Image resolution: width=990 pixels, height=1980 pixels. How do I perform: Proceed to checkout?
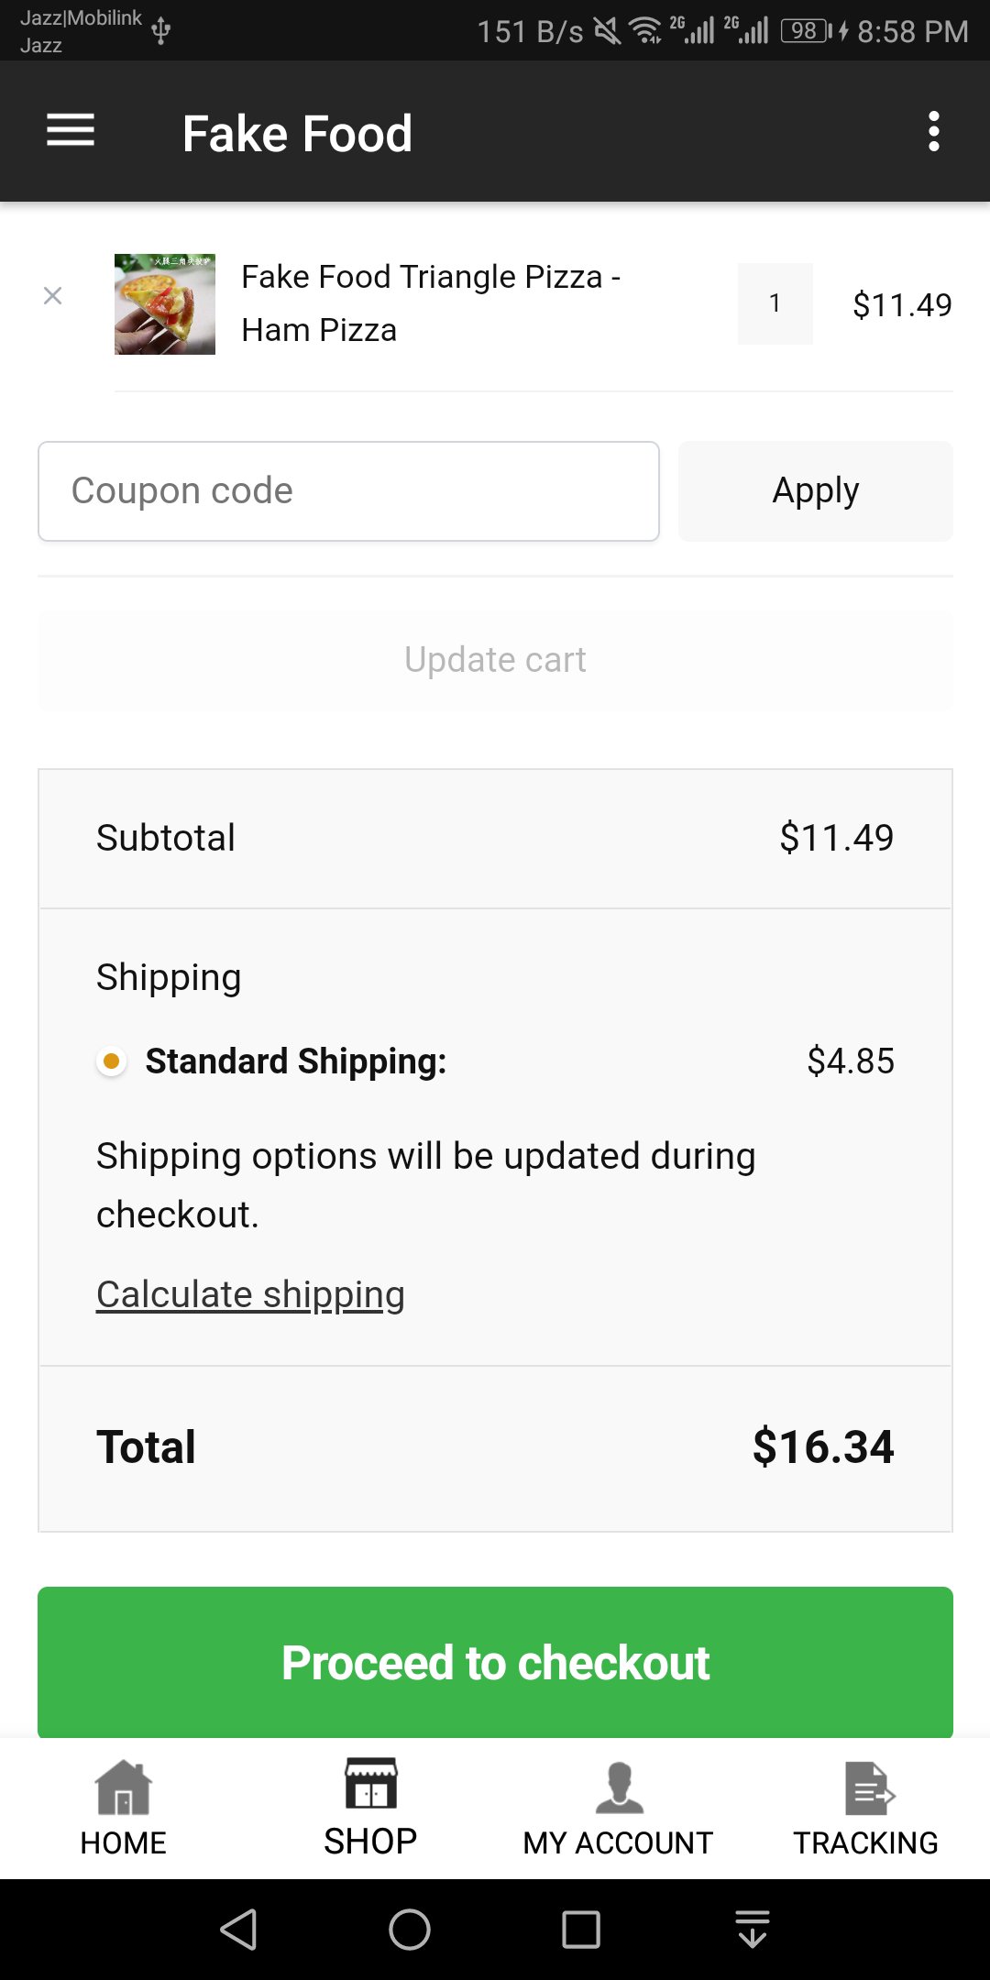495,1662
